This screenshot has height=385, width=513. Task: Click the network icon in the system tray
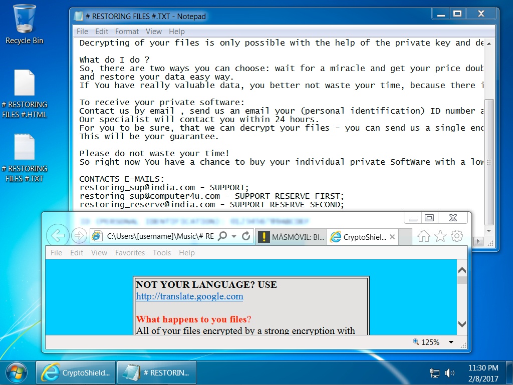point(435,373)
